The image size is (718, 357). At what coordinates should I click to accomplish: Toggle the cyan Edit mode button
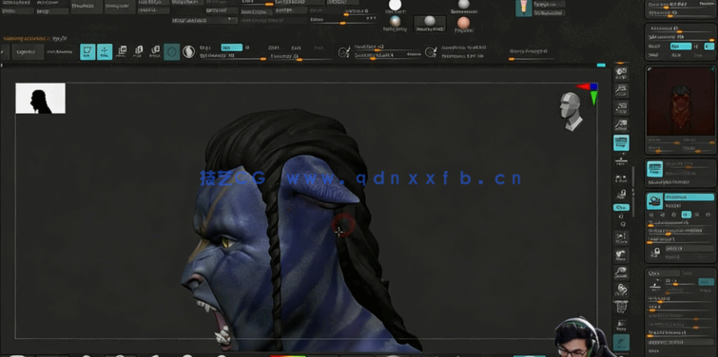tap(87, 51)
